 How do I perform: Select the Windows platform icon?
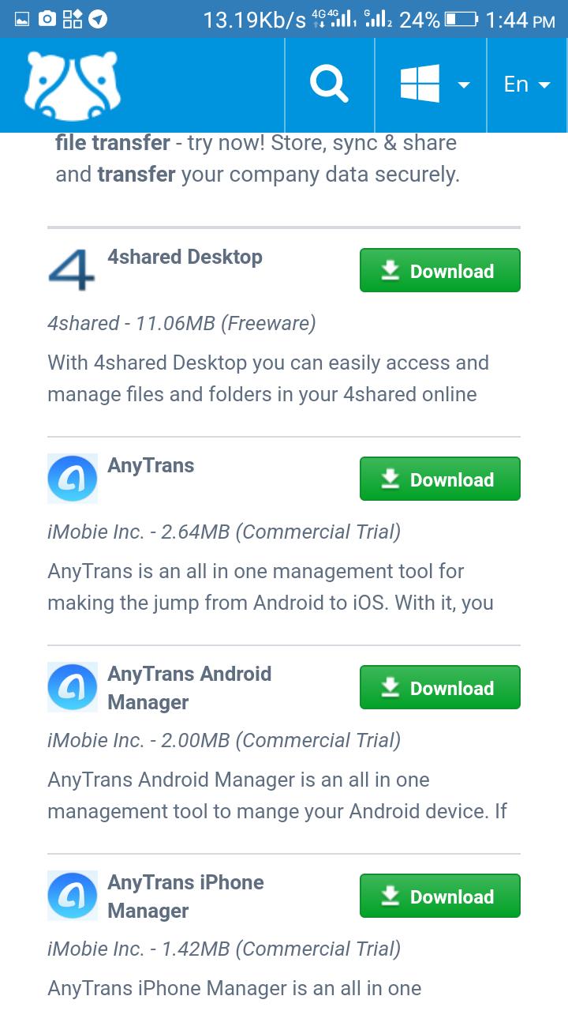(x=420, y=84)
